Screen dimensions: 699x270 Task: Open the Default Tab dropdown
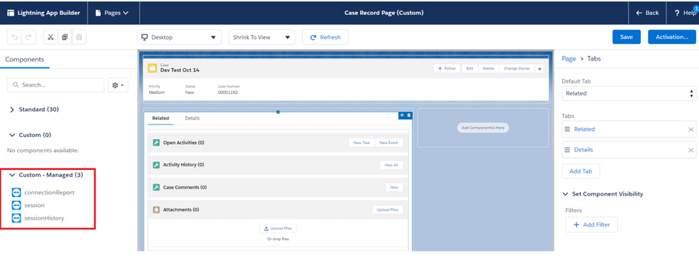(x=629, y=94)
